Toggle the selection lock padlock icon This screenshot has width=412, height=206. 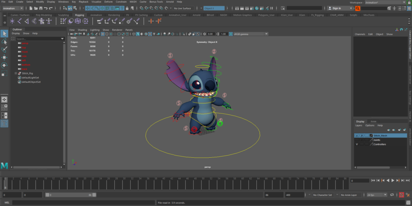click(127, 8)
